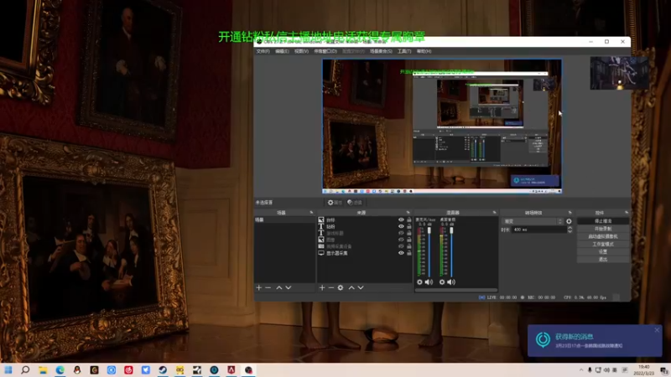This screenshot has width=671, height=377.
Task: Move scene down in Scenes panel
Action: tap(289, 287)
